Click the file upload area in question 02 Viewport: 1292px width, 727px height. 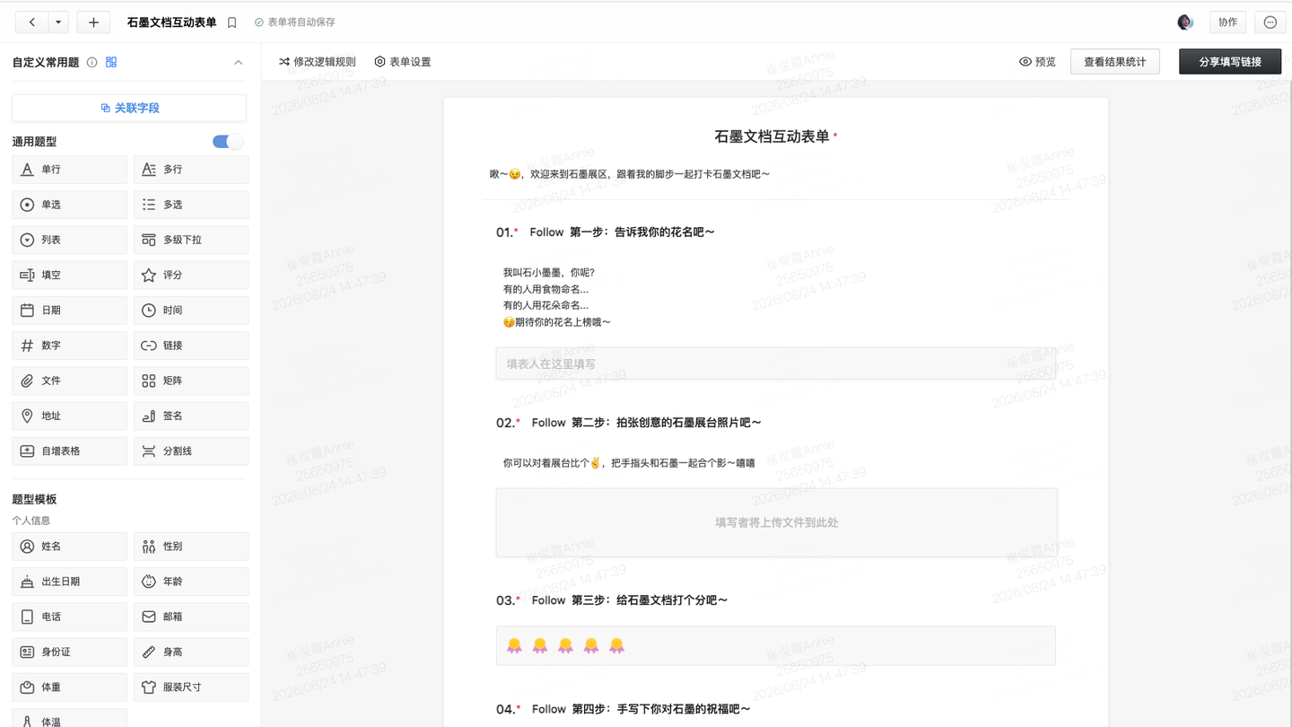[x=776, y=522]
